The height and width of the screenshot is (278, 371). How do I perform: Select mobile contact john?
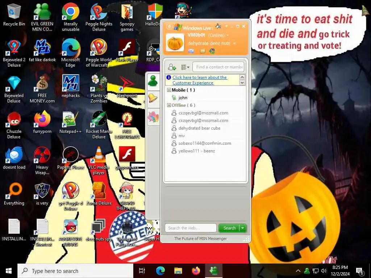pyautogui.click(x=183, y=98)
